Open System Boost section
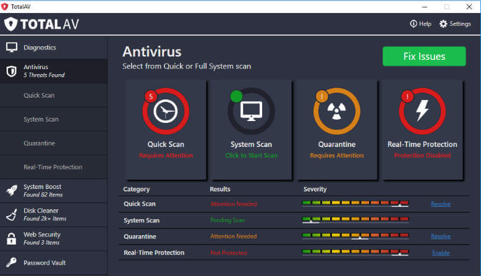Viewport: 481px width, 276px height. click(x=54, y=191)
